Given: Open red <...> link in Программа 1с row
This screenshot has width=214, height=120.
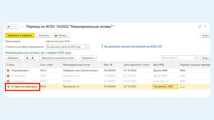Looking at the screenshot, I should [182, 87].
